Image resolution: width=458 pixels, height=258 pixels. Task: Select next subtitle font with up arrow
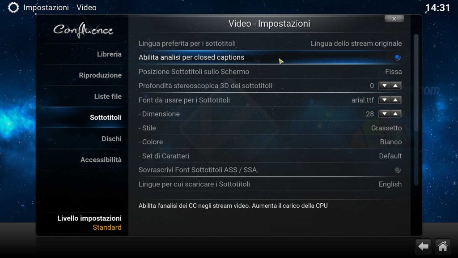tap(395, 100)
